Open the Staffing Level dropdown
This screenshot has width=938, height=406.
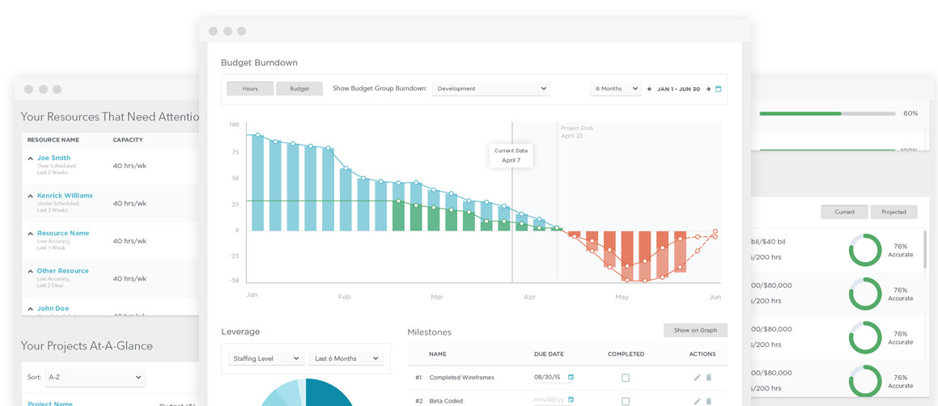pyautogui.click(x=266, y=358)
